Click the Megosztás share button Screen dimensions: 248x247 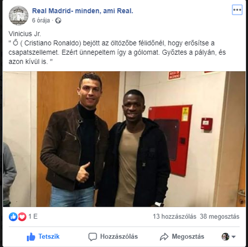(x=182, y=237)
